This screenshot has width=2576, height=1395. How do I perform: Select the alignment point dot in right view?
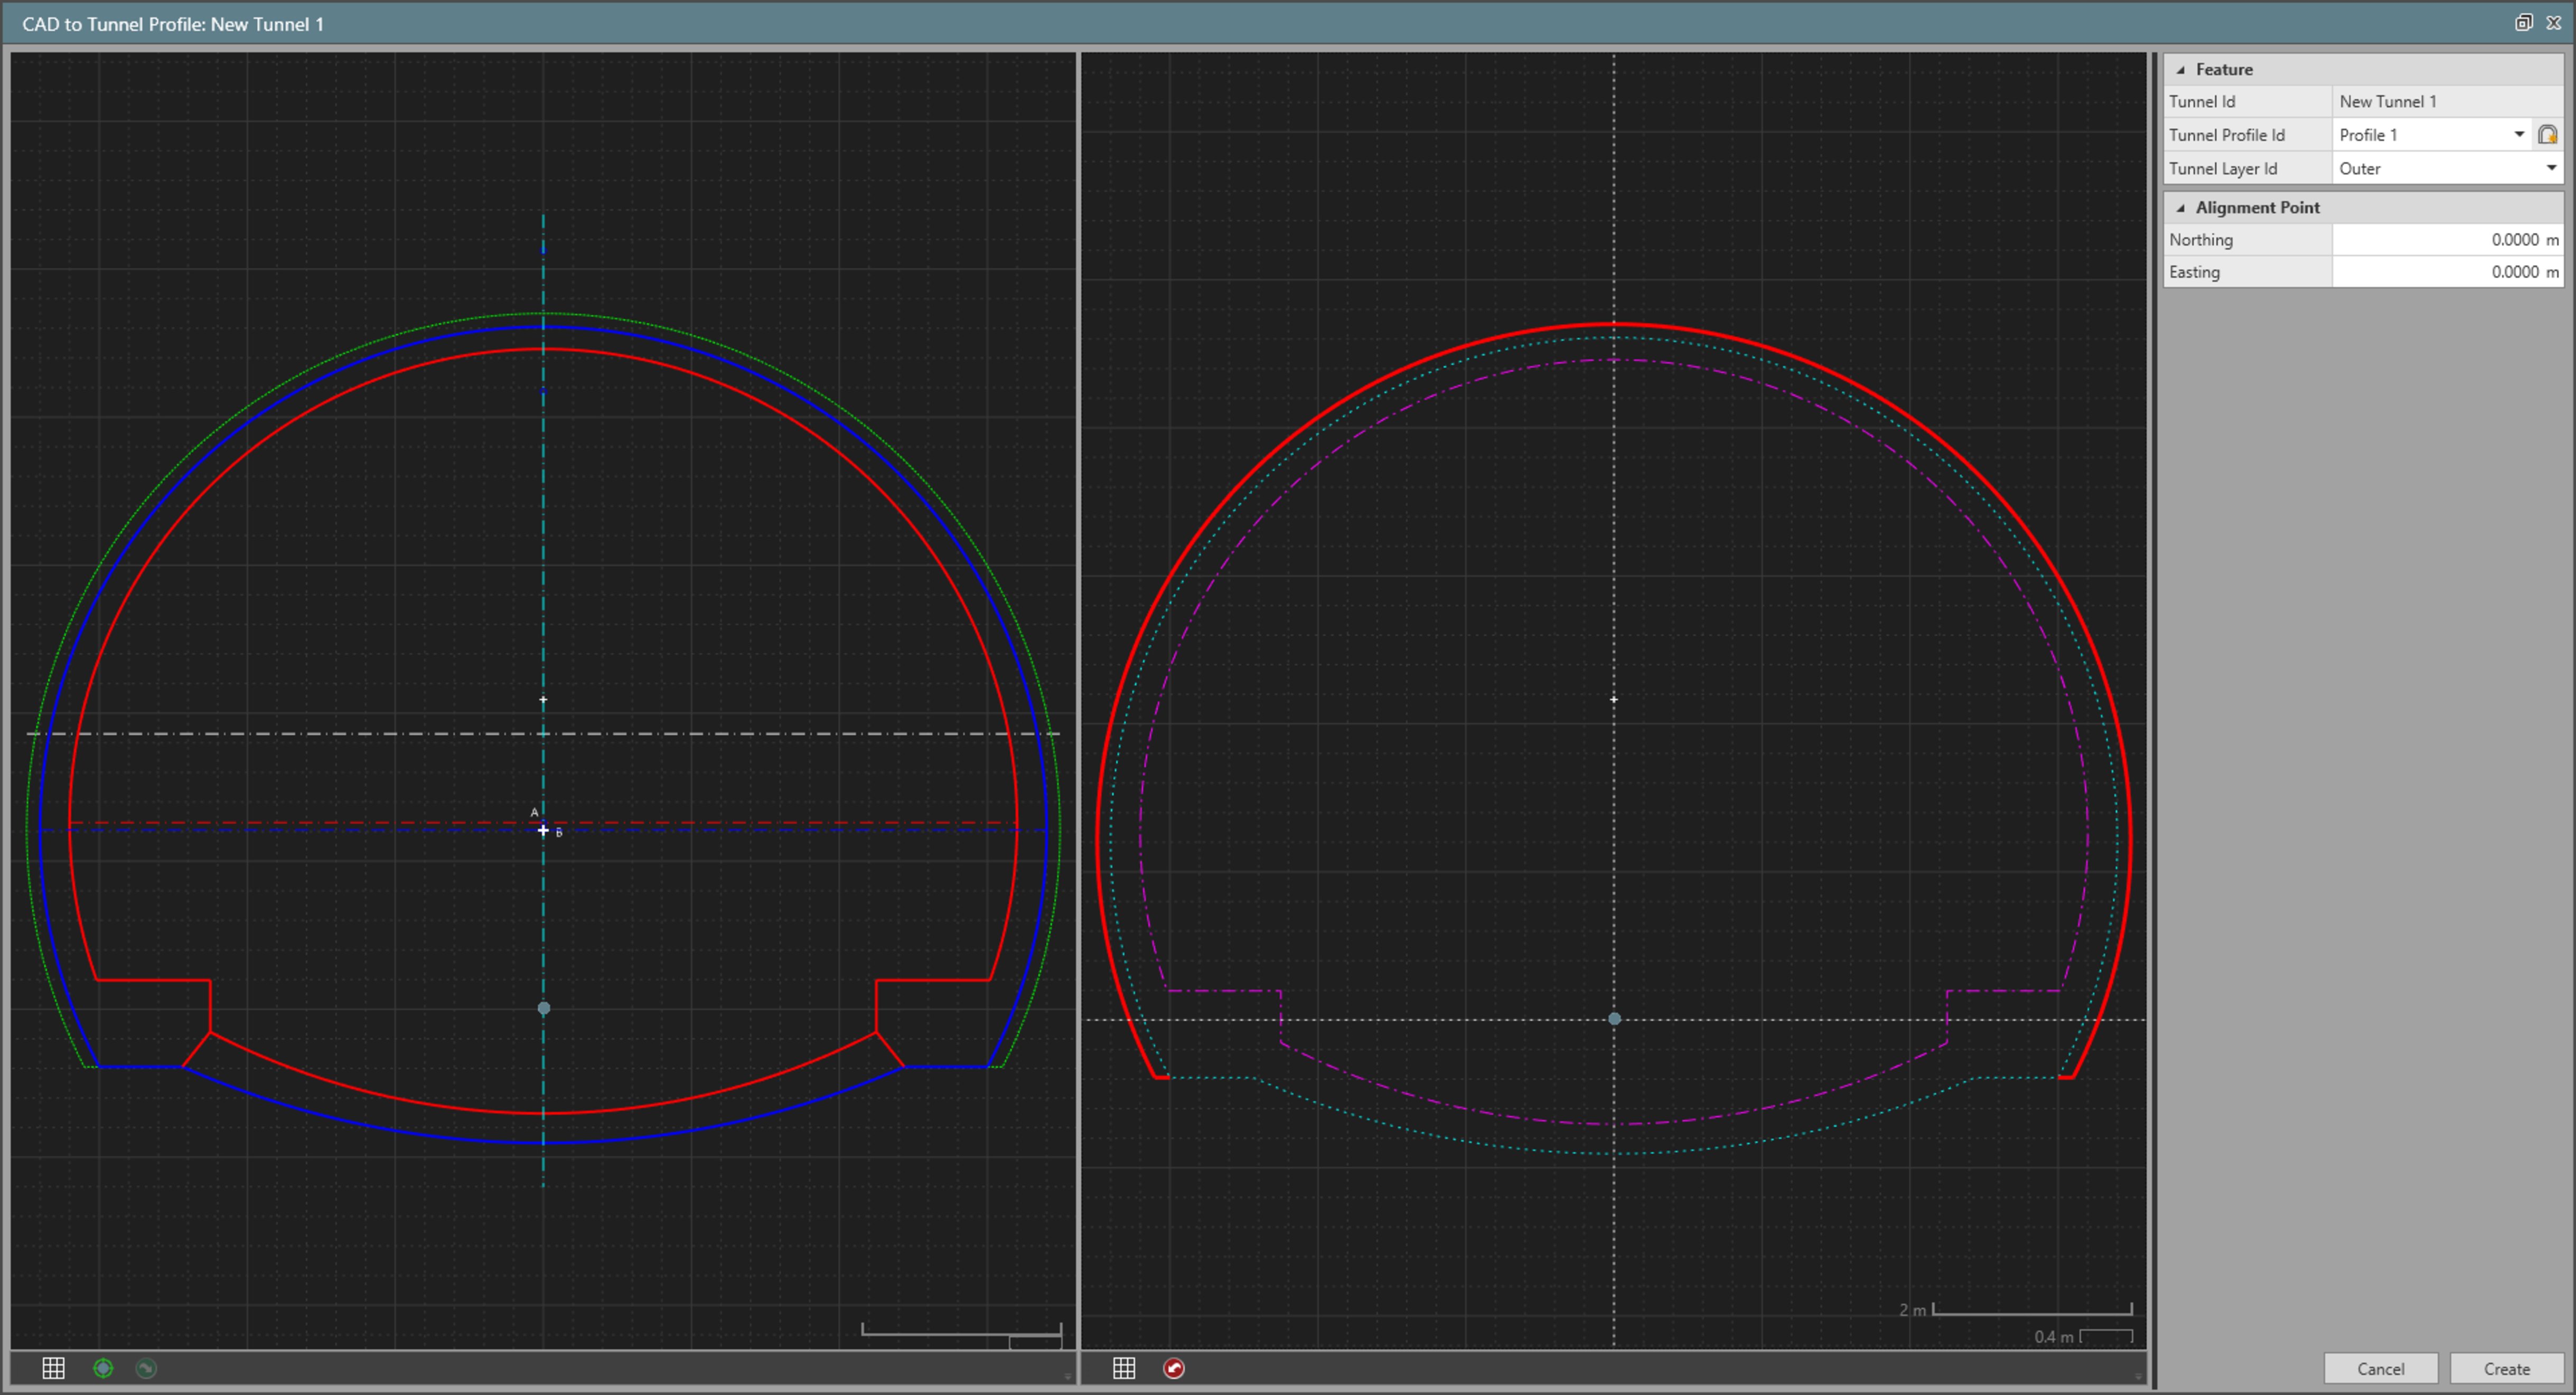1614,1019
